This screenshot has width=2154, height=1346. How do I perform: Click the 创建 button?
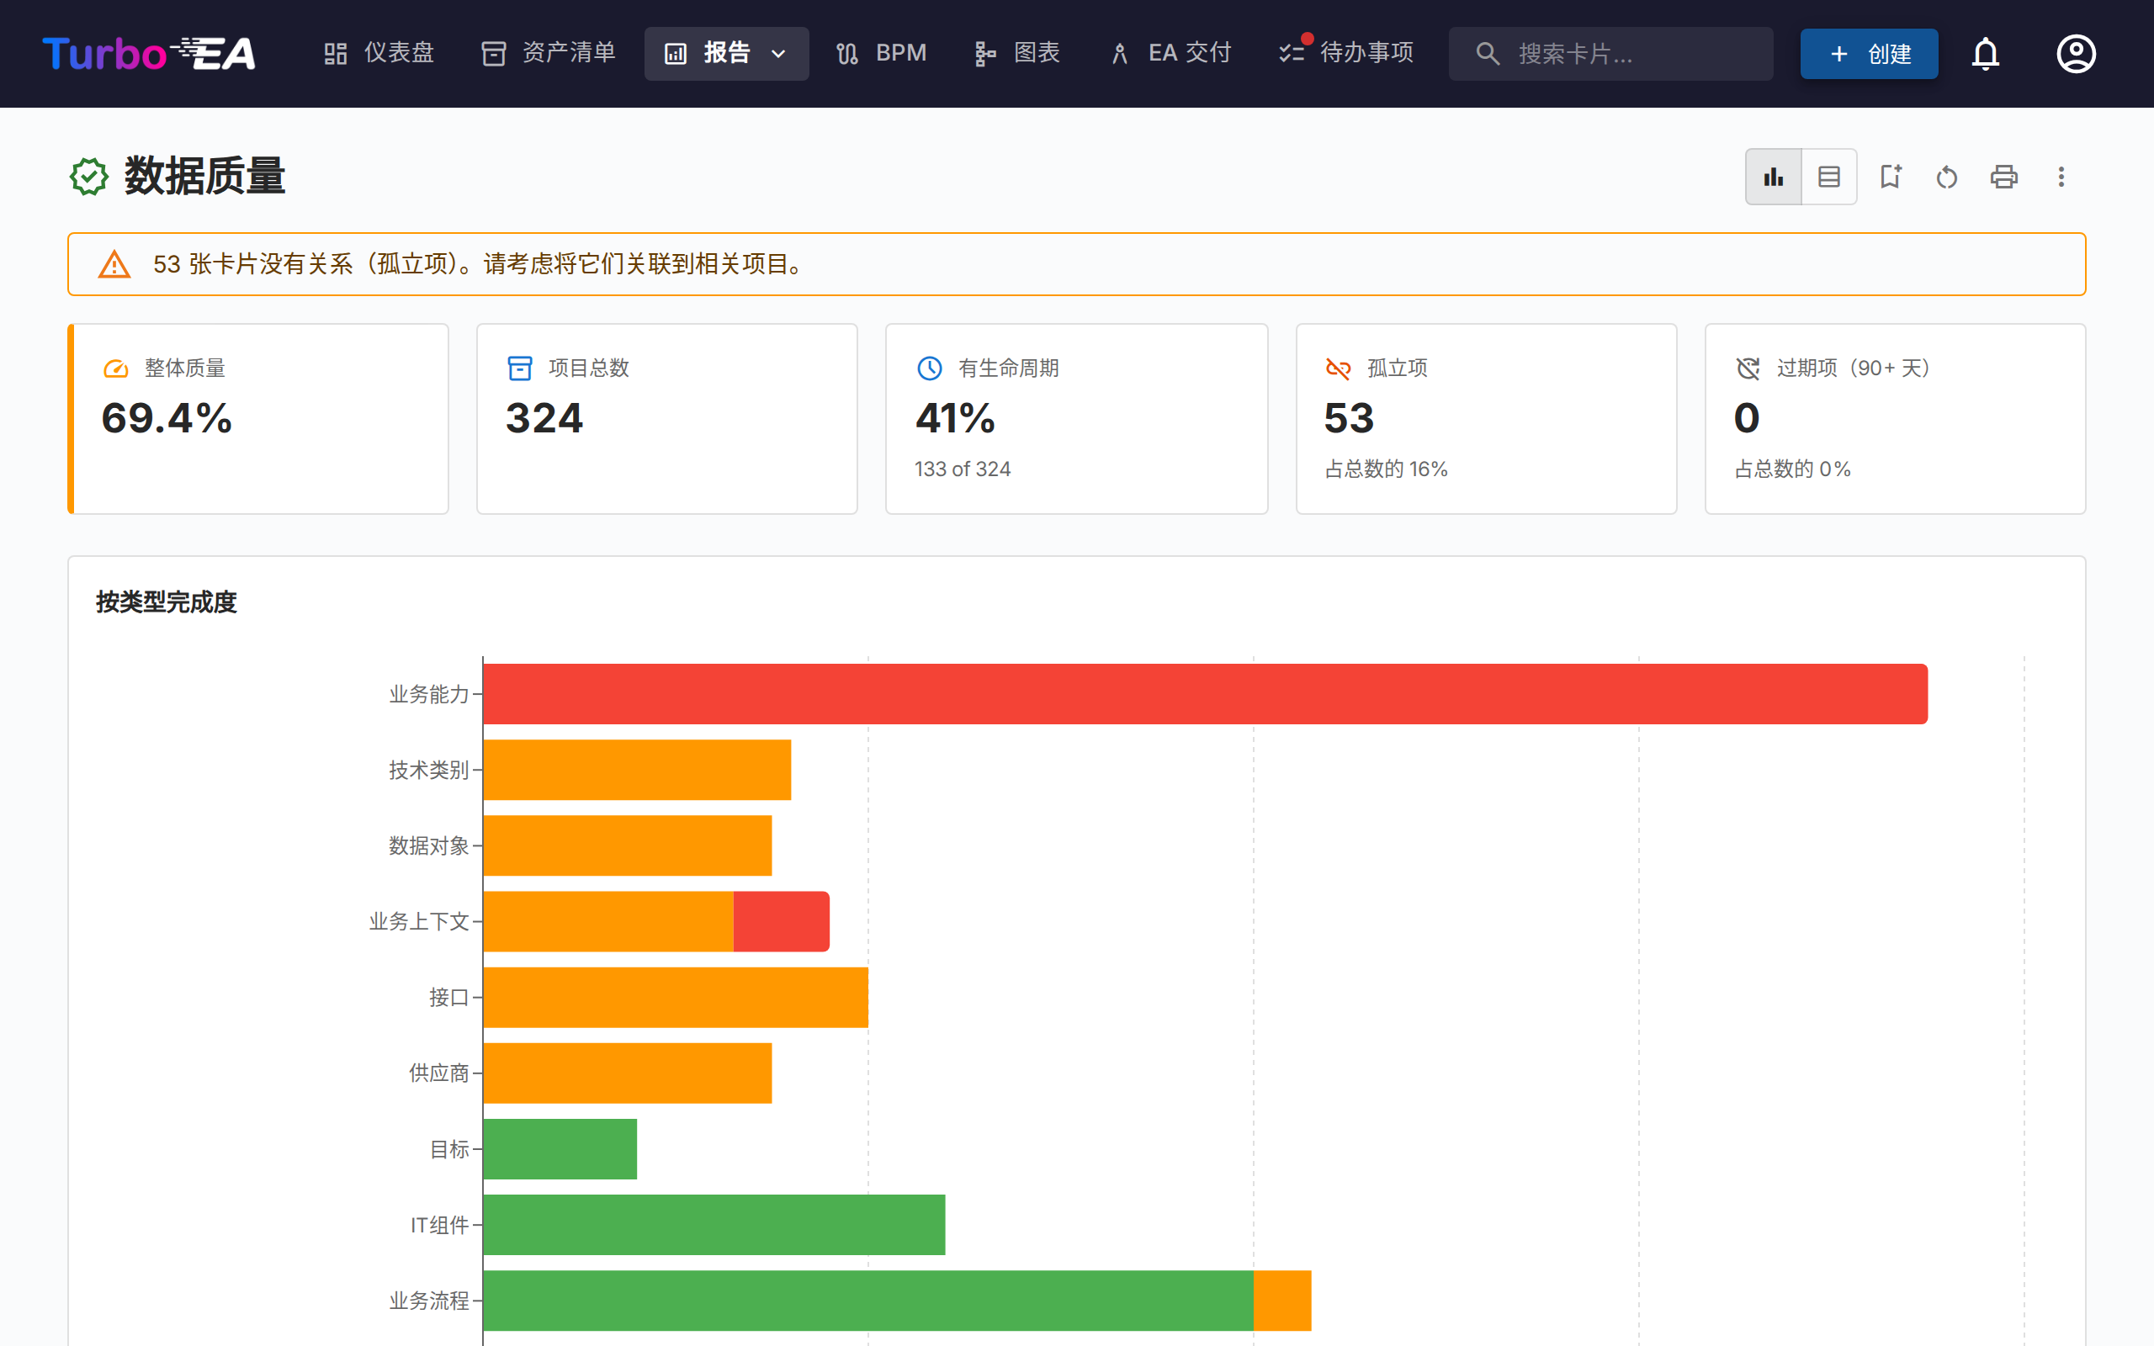pos(1868,53)
